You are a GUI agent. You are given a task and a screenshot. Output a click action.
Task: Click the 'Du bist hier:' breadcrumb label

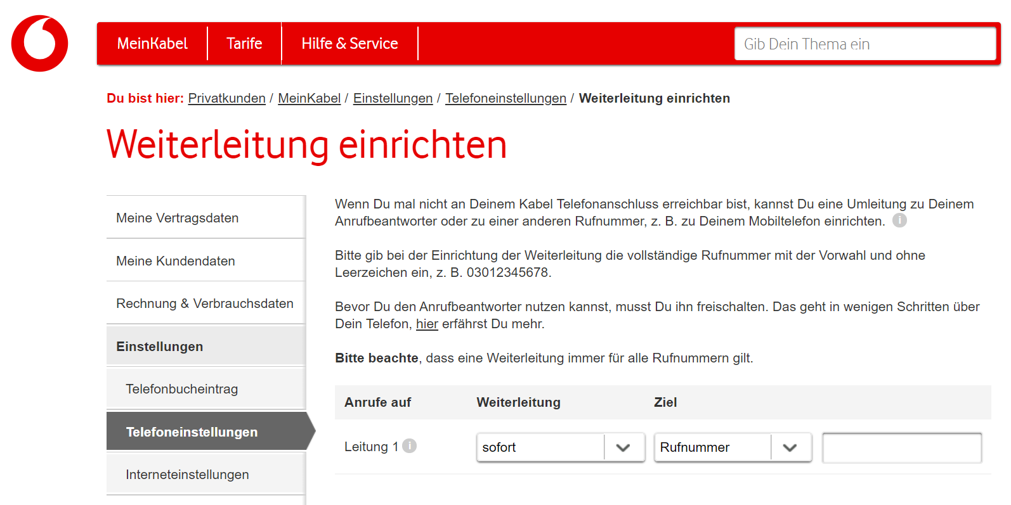pos(145,98)
